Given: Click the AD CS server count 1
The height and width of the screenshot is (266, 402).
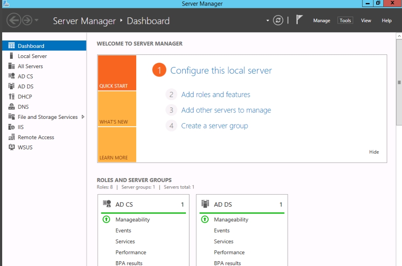Looking at the screenshot, I should [x=182, y=205].
